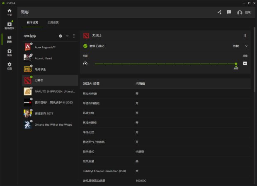Select the Graphics sidebar icon
Screen dimensions: 257x186
pos(10,39)
